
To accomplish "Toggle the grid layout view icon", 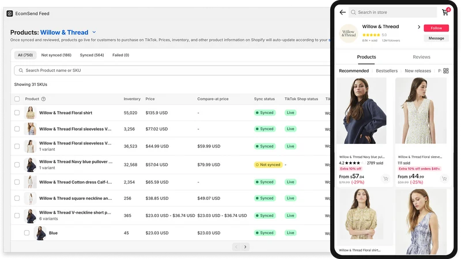I will [446, 71].
